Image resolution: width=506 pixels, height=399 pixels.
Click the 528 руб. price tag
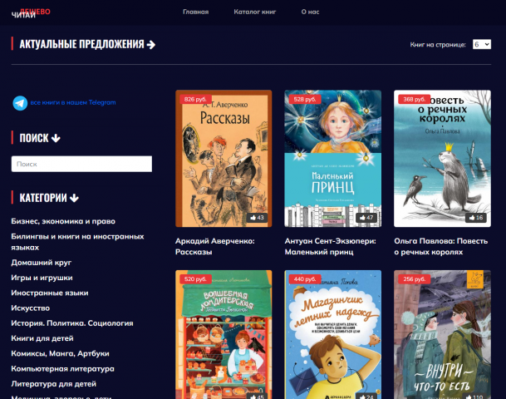pos(305,100)
